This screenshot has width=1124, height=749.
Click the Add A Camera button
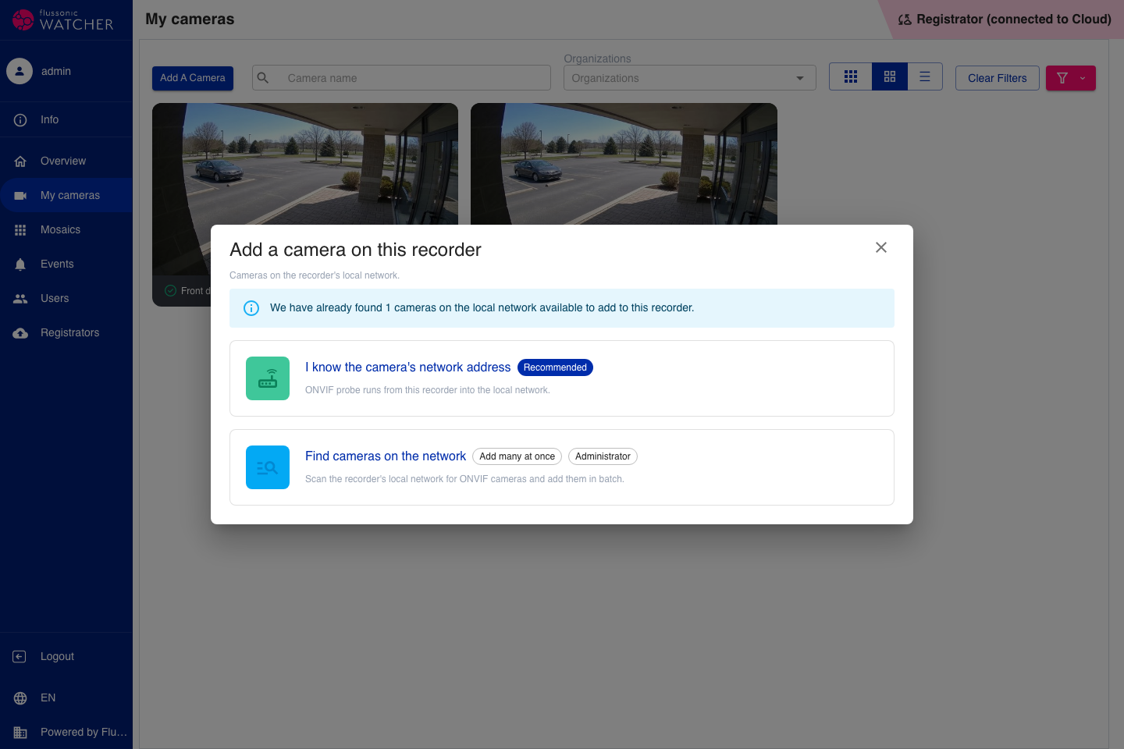193,78
